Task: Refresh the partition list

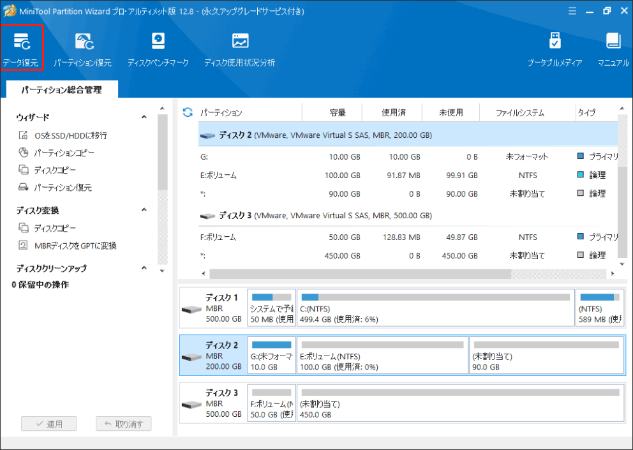Action: (x=188, y=112)
